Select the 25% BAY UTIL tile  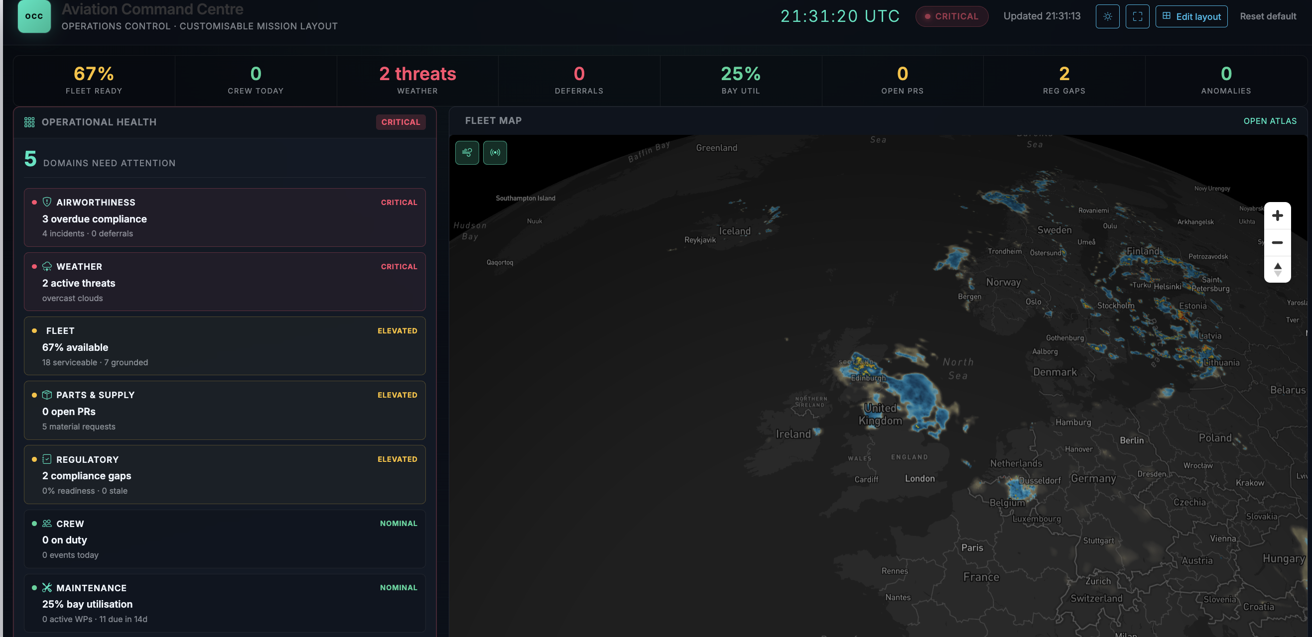click(741, 81)
